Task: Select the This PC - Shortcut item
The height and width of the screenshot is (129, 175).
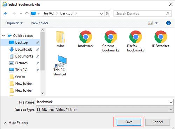Action: pos(60,66)
